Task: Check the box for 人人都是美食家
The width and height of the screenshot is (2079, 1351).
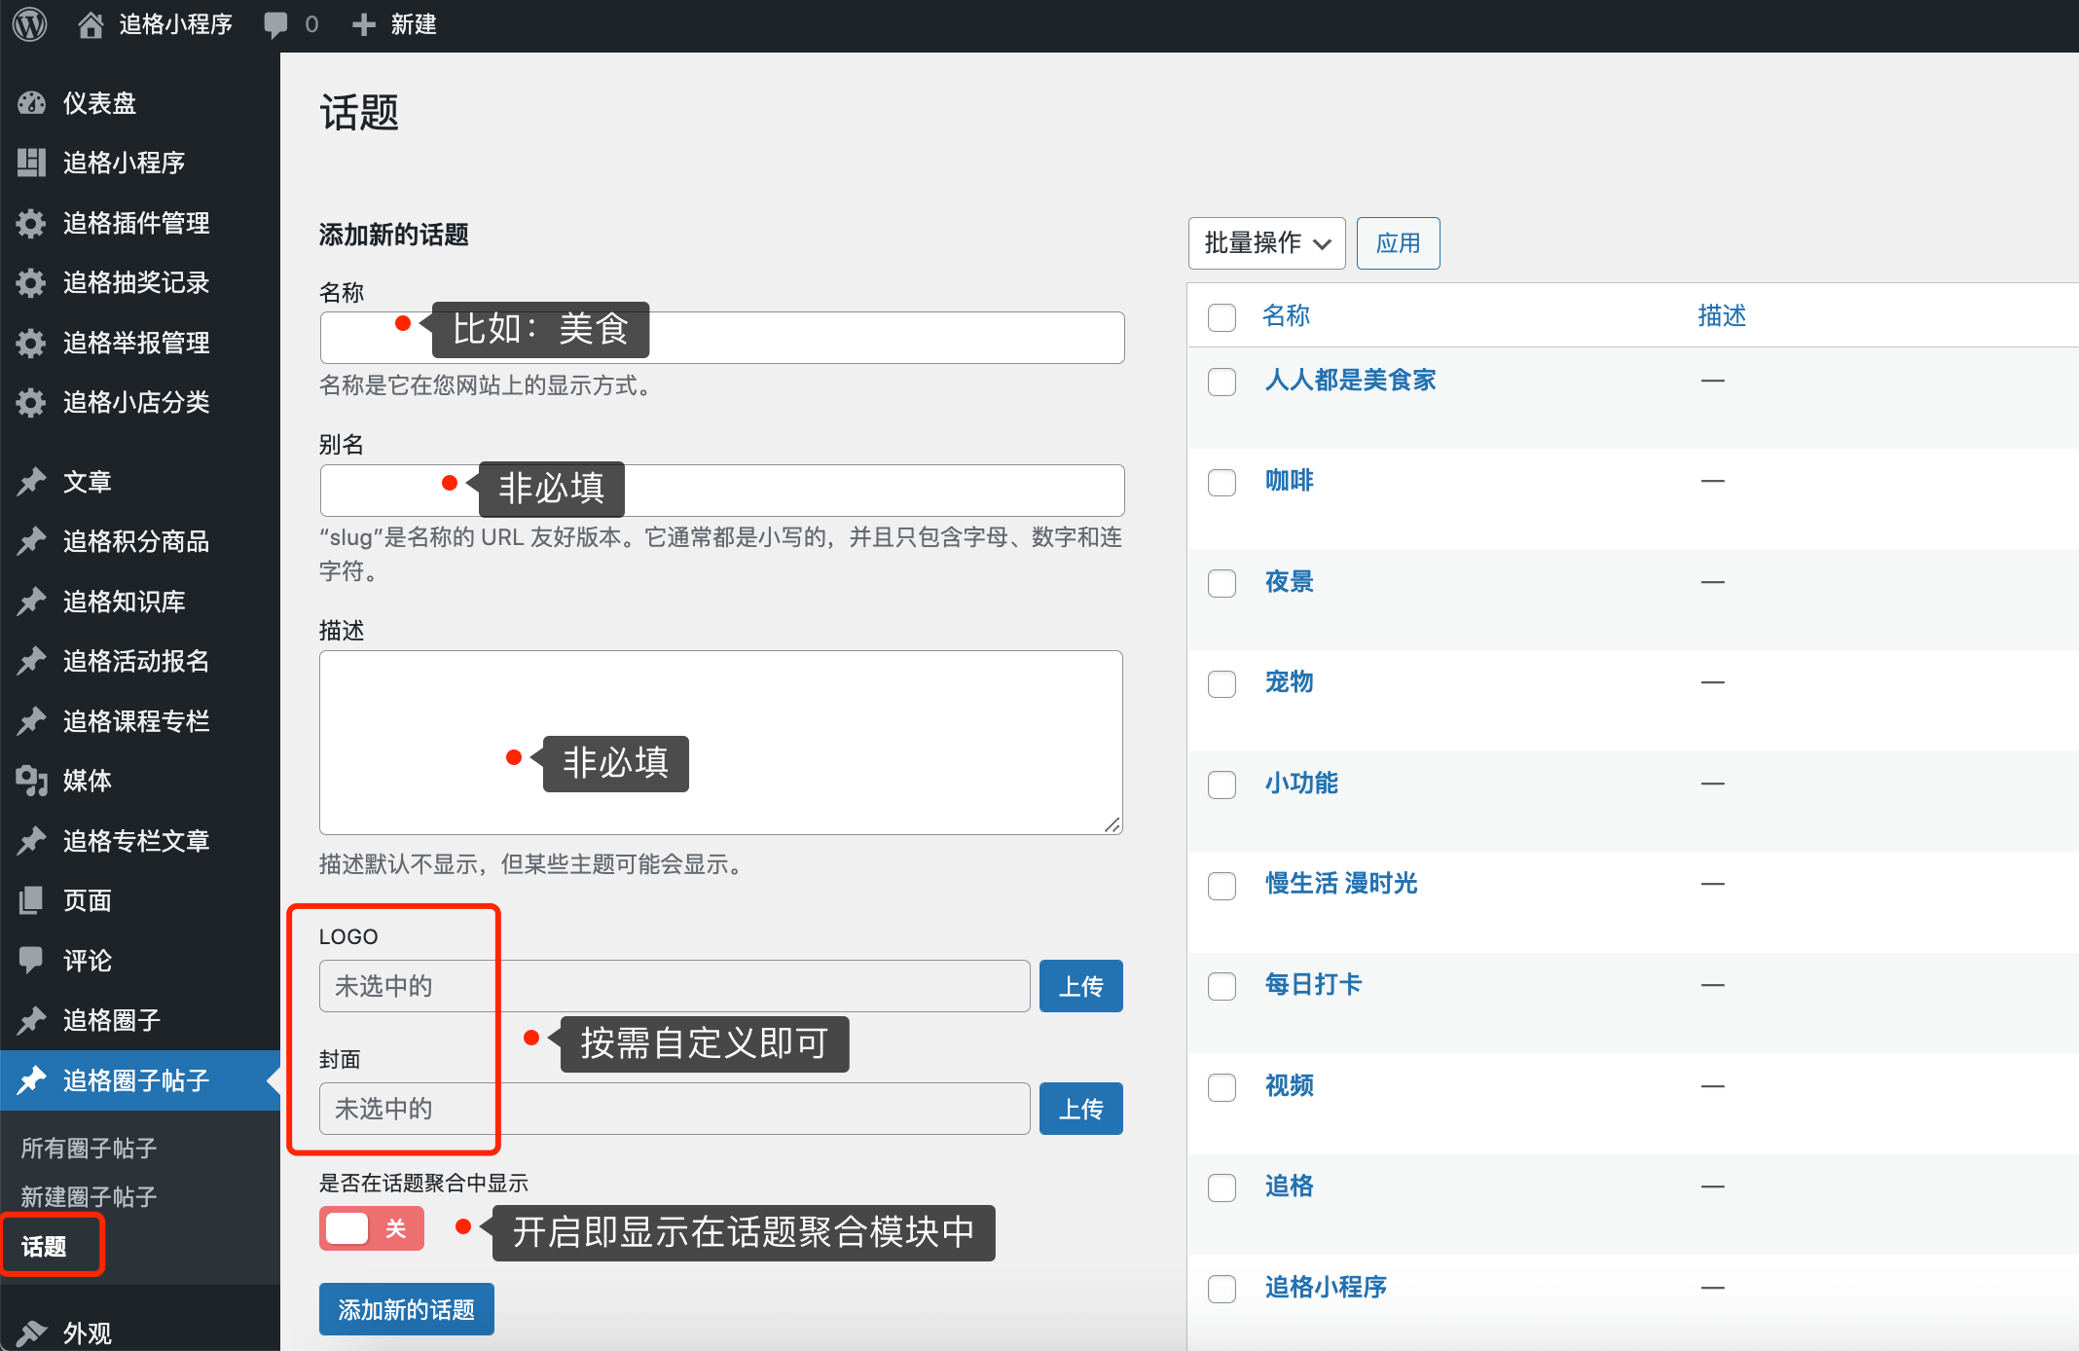Action: pyautogui.click(x=1222, y=382)
